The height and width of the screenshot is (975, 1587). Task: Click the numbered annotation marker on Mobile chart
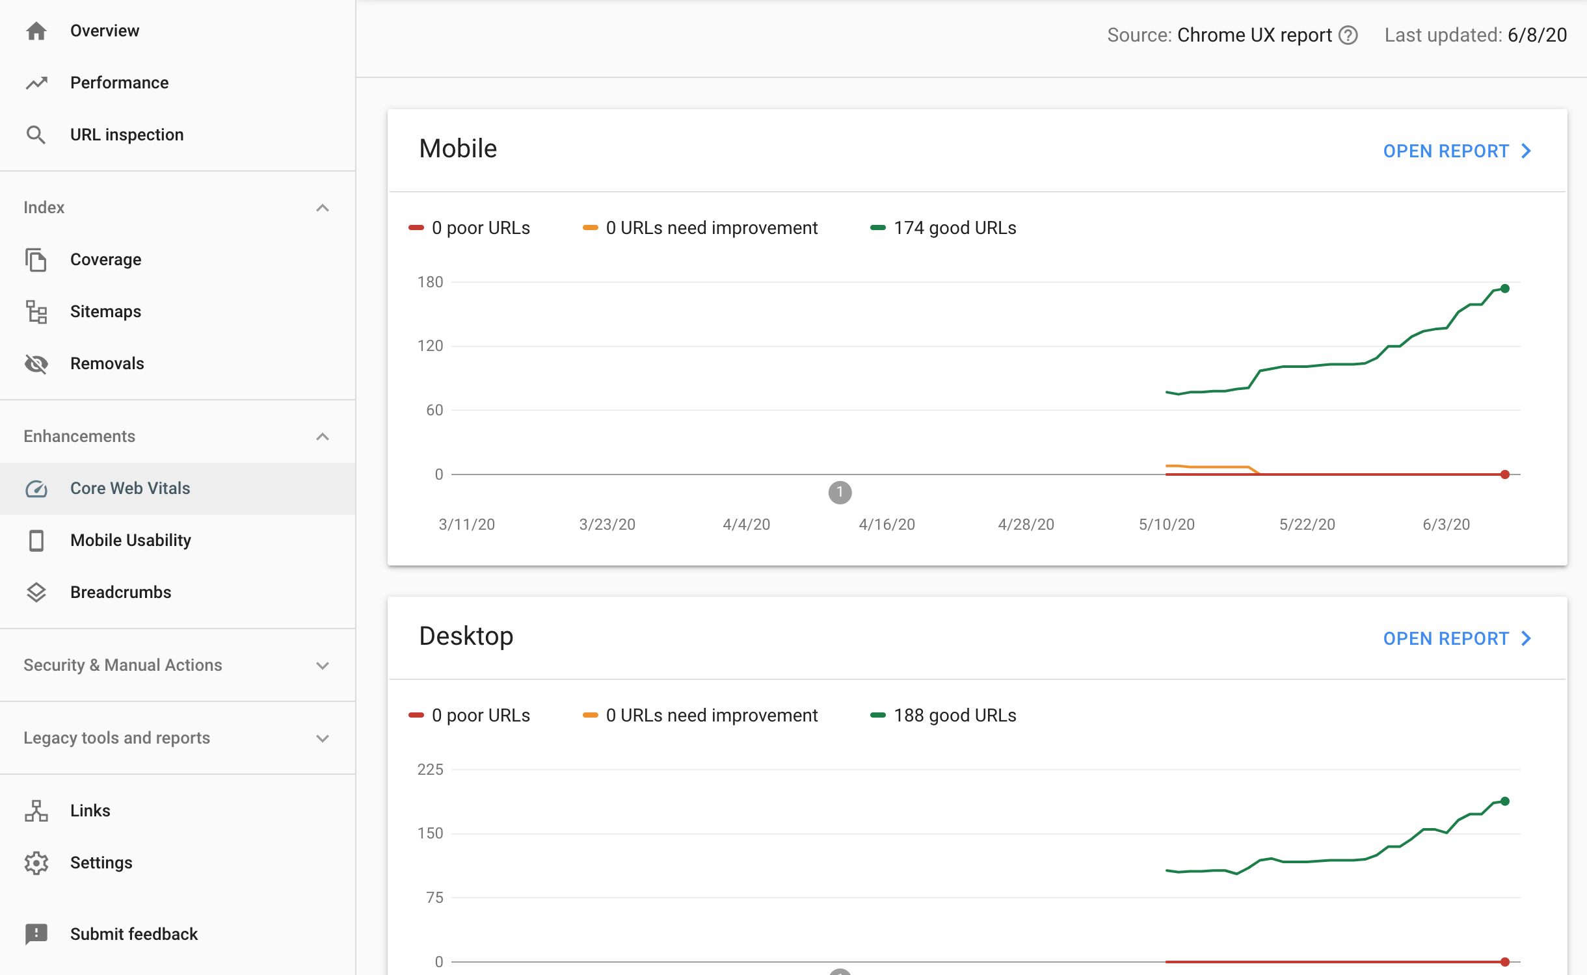click(842, 493)
